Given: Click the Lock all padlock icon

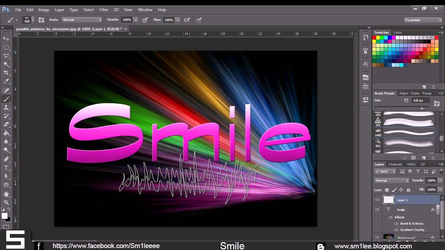Looking at the screenshot, I should click(408, 190).
